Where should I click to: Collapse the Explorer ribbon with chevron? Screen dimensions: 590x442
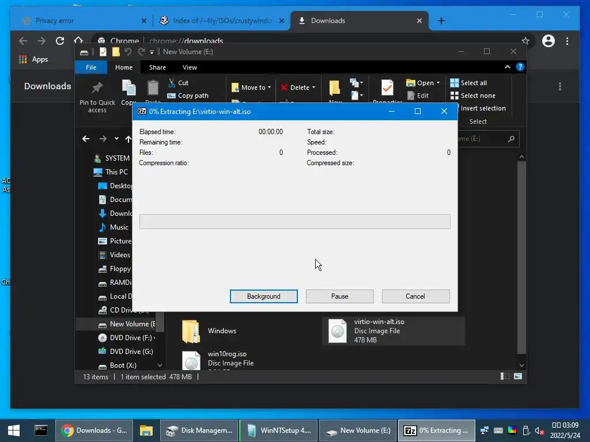tap(507, 67)
